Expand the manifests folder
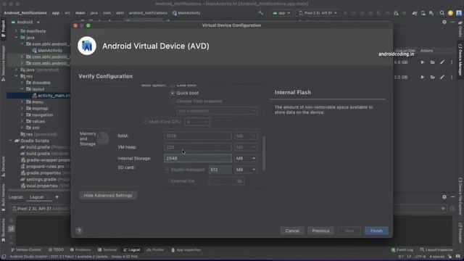 coord(16,31)
